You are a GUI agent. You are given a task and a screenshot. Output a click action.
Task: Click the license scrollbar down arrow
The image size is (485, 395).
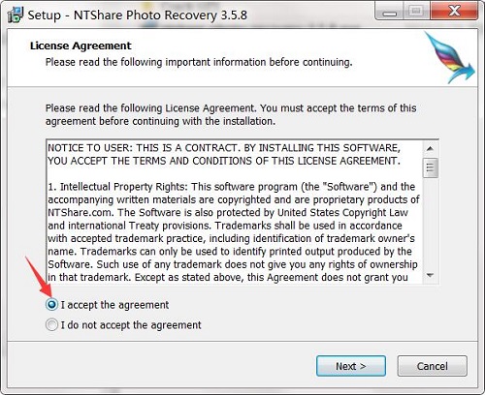point(430,275)
